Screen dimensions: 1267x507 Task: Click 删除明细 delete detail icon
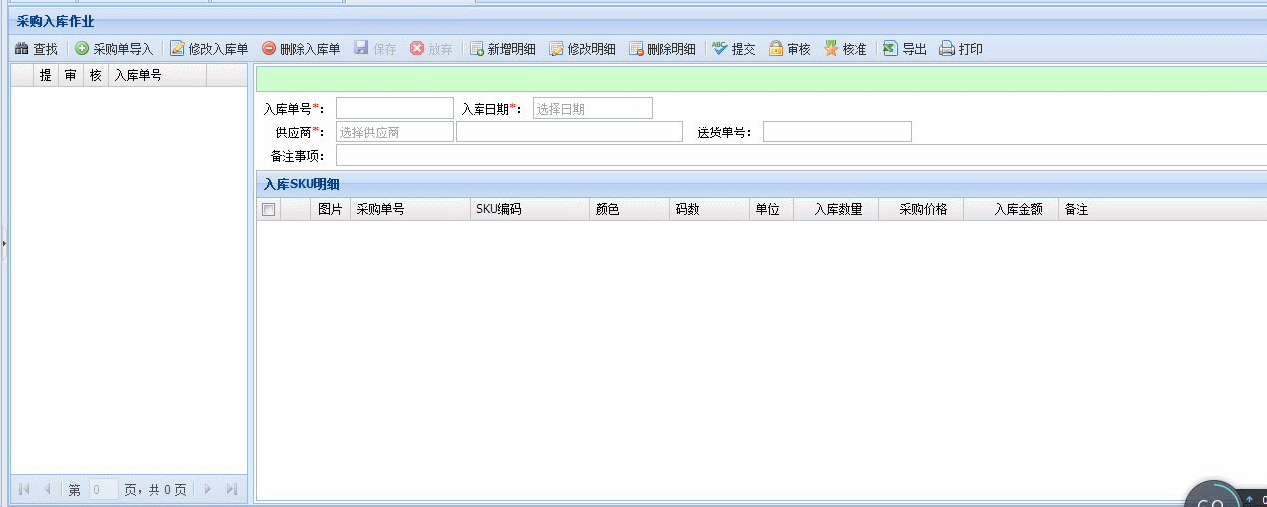(636, 49)
